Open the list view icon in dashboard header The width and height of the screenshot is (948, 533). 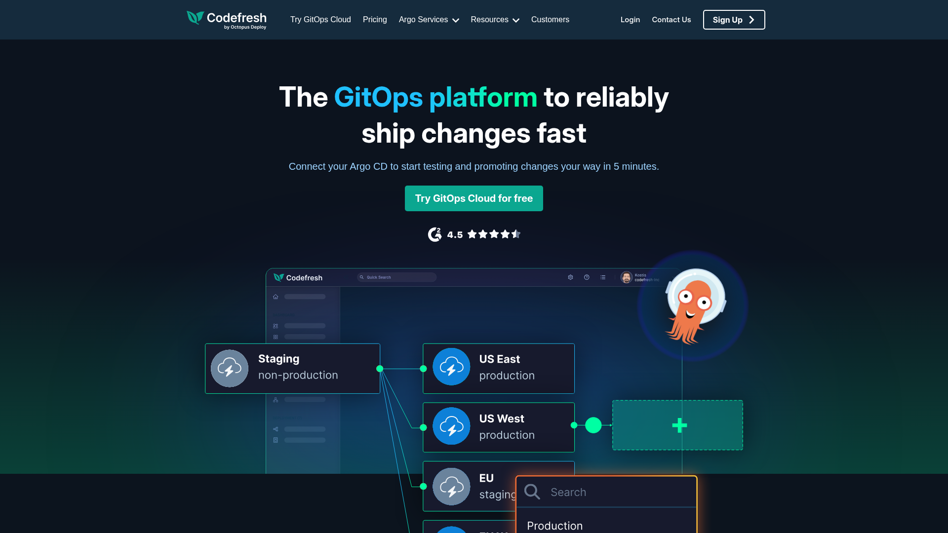[603, 277]
